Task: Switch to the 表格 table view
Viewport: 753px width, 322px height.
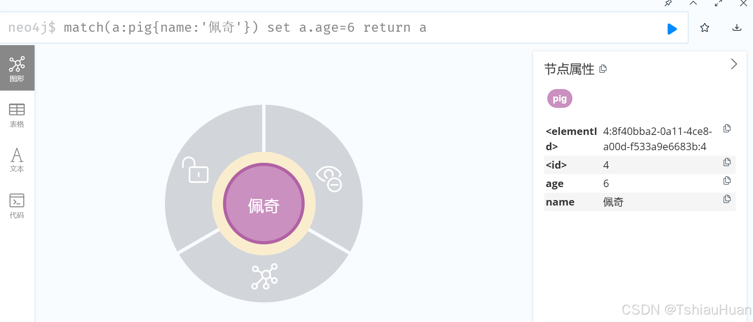Action: (17, 116)
